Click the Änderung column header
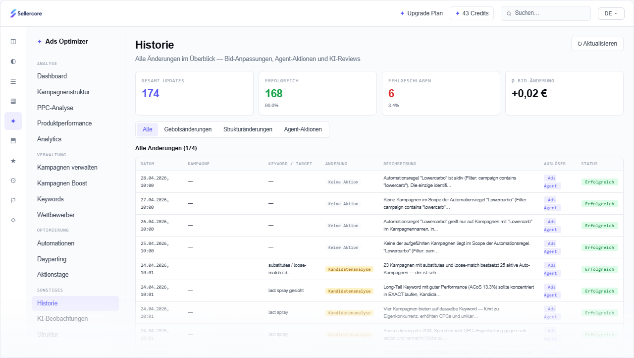The height and width of the screenshot is (358, 634). [336, 164]
